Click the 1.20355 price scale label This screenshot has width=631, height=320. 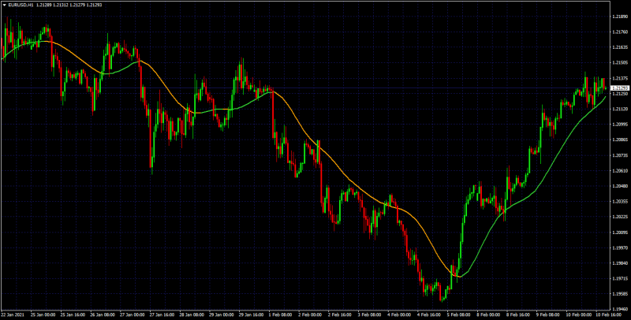(620, 202)
